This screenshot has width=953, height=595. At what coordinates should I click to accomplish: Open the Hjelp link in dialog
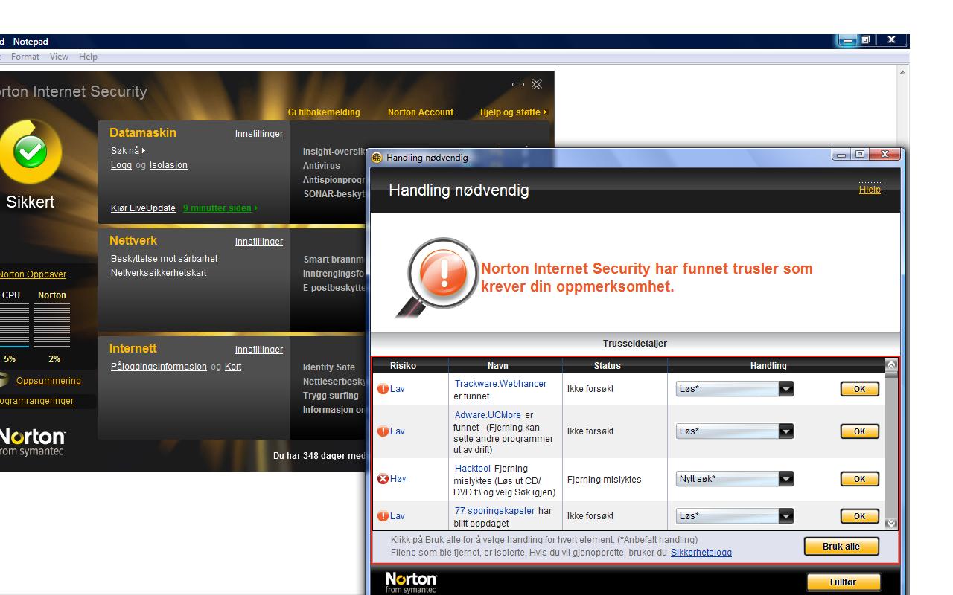(x=870, y=190)
